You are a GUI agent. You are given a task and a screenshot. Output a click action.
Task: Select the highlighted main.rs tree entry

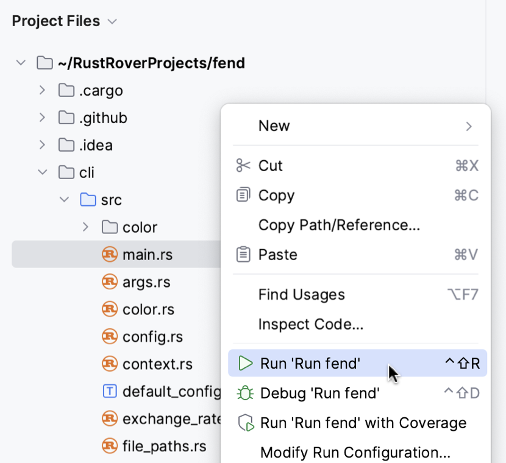coord(146,254)
